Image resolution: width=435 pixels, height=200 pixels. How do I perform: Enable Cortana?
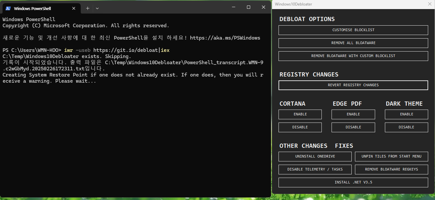click(300, 114)
